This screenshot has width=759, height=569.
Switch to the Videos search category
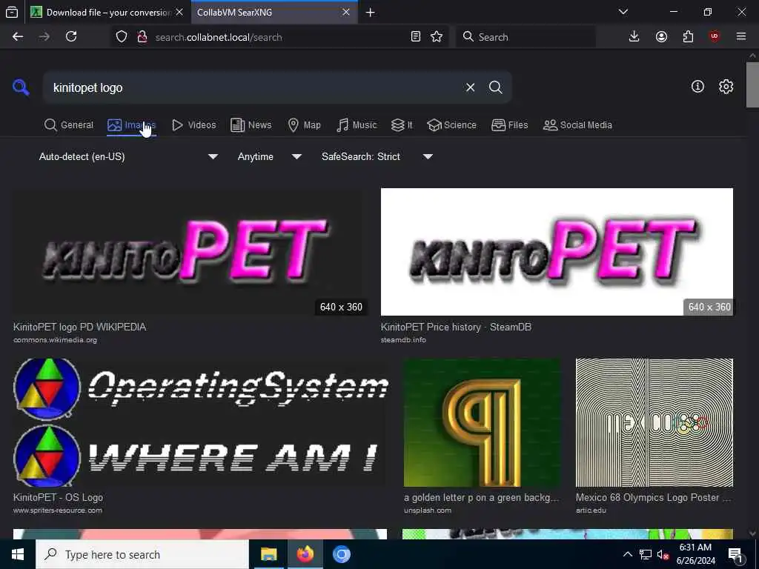[x=193, y=124]
